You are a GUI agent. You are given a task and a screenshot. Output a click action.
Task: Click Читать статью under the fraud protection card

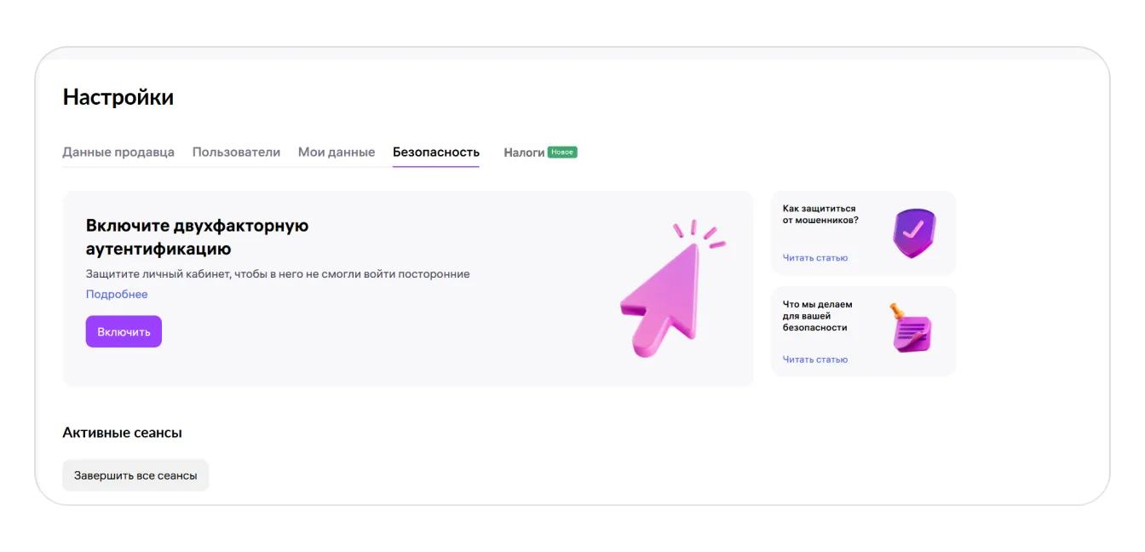point(815,258)
